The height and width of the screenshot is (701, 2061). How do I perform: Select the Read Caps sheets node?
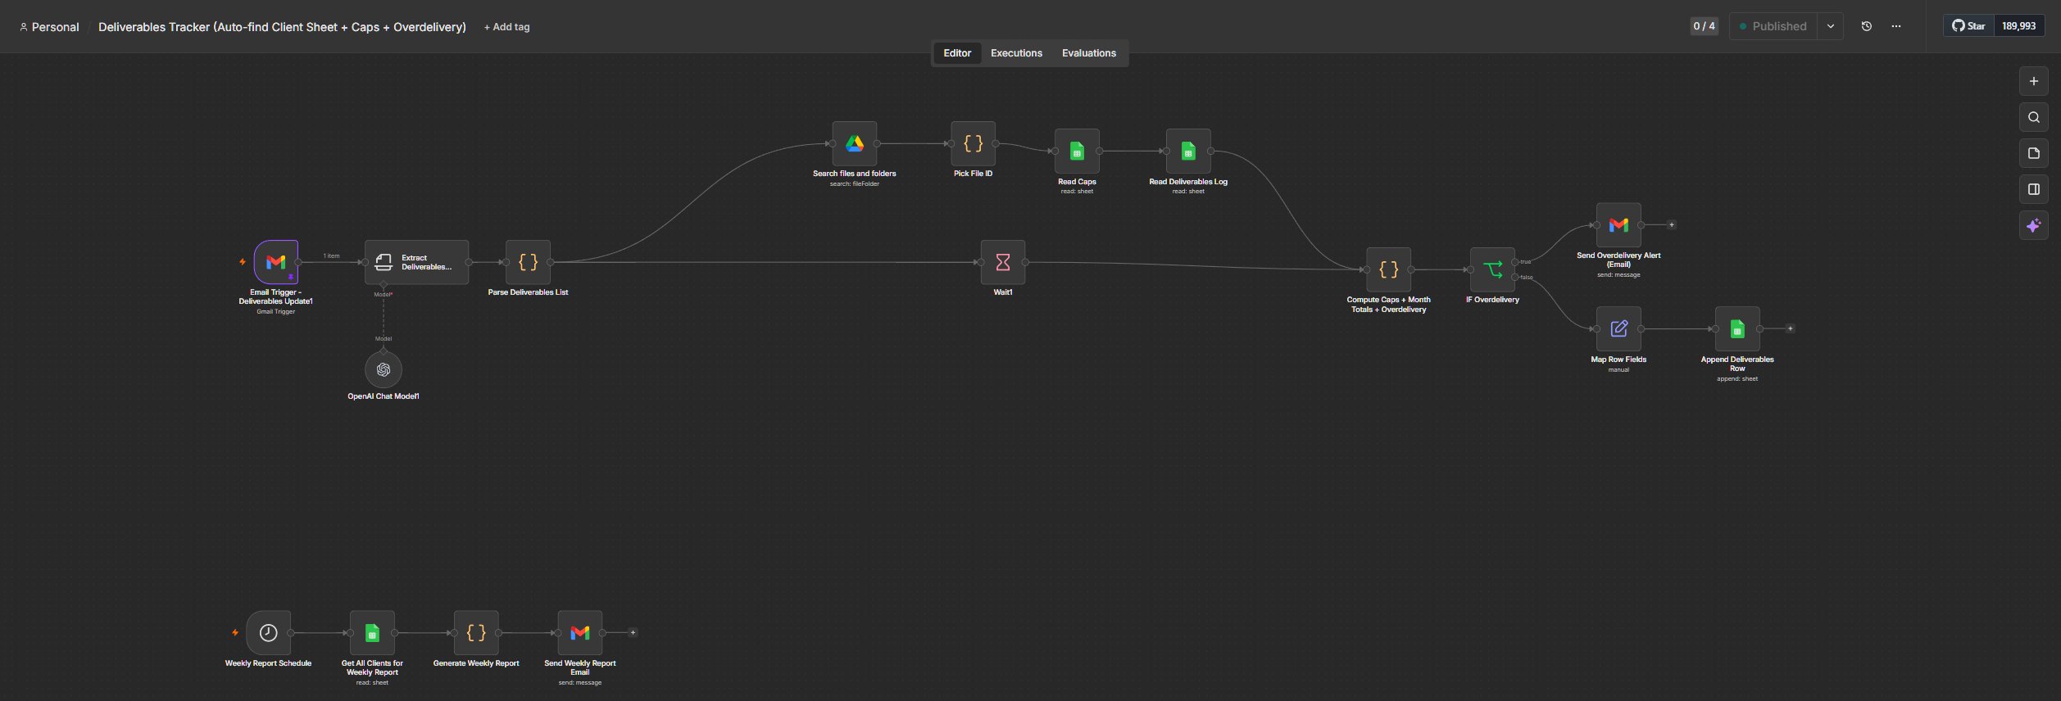coord(1077,152)
